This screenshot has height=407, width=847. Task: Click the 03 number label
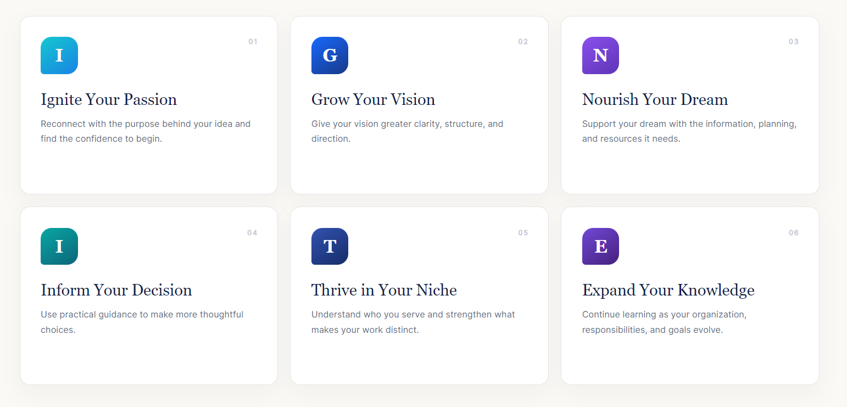tap(794, 42)
